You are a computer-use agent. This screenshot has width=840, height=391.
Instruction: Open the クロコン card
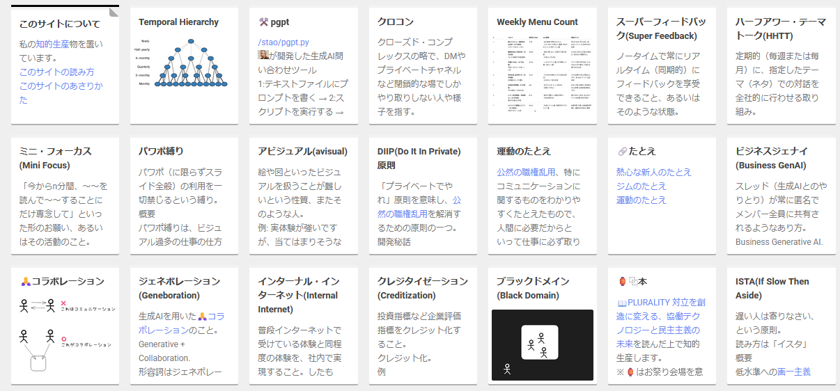[x=423, y=66]
